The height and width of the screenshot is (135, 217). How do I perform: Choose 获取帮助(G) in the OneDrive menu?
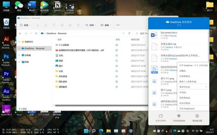(193, 98)
